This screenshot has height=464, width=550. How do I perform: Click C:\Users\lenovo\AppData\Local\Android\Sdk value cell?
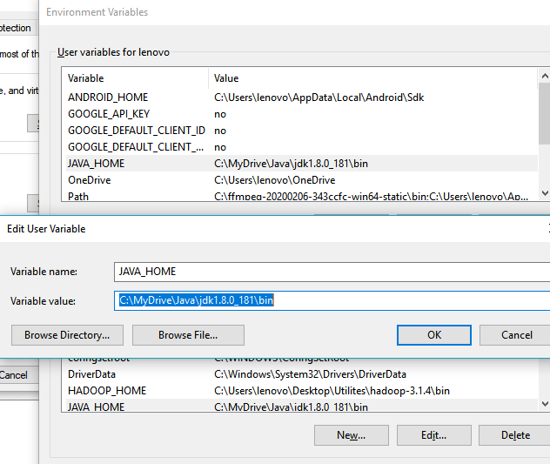tap(319, 98)
